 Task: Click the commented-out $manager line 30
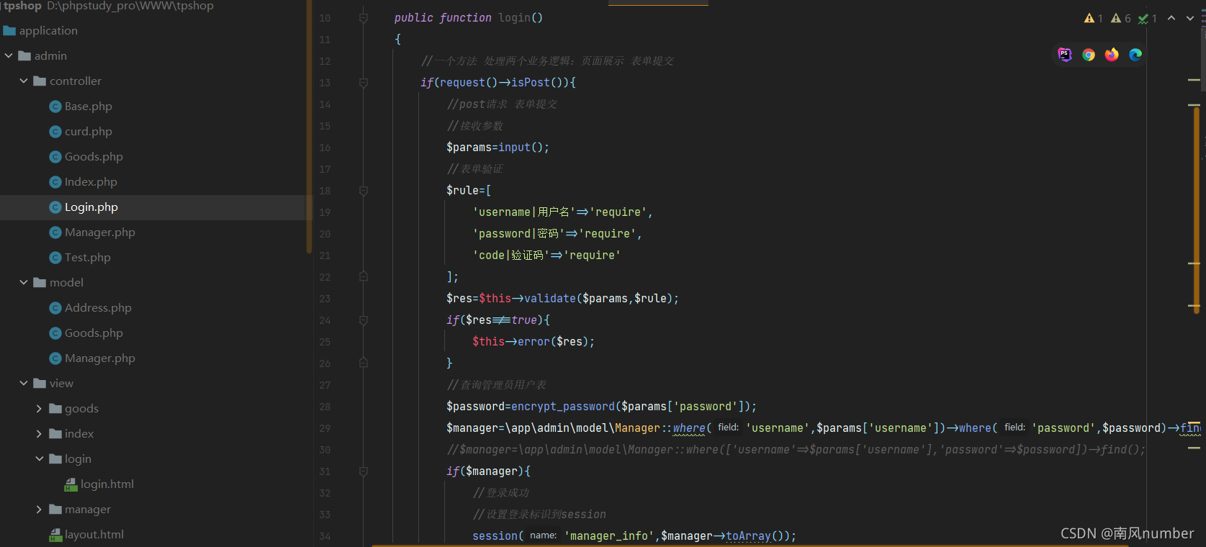tap(796, 450)
